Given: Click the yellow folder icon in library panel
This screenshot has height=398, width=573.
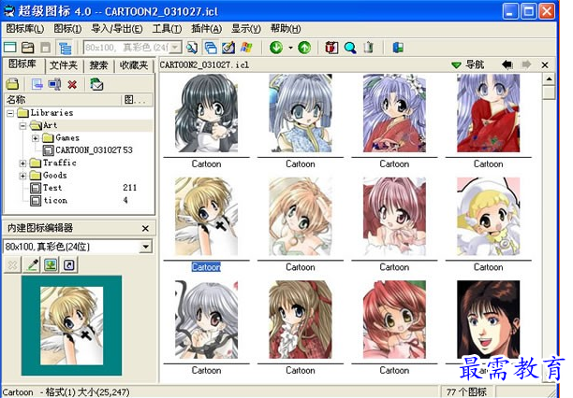Looking at the screenshot, I should click(12, 84).
